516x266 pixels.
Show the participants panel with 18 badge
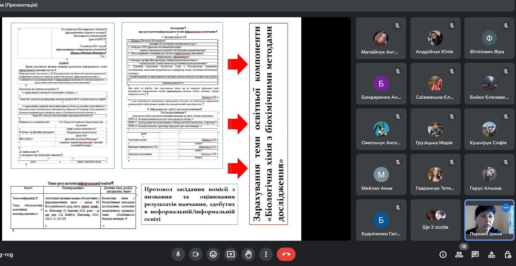459,254
